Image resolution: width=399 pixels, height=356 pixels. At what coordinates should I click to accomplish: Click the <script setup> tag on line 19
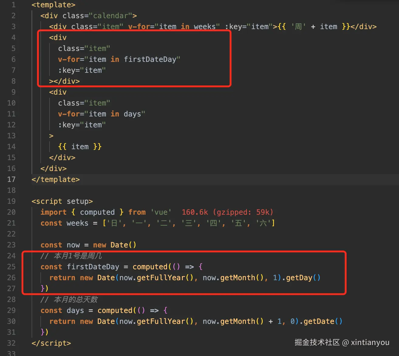(x=62, y=201)
